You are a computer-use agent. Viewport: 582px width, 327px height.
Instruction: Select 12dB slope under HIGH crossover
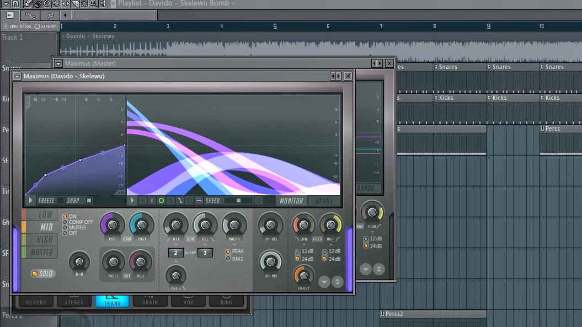(x=332, y=251)
